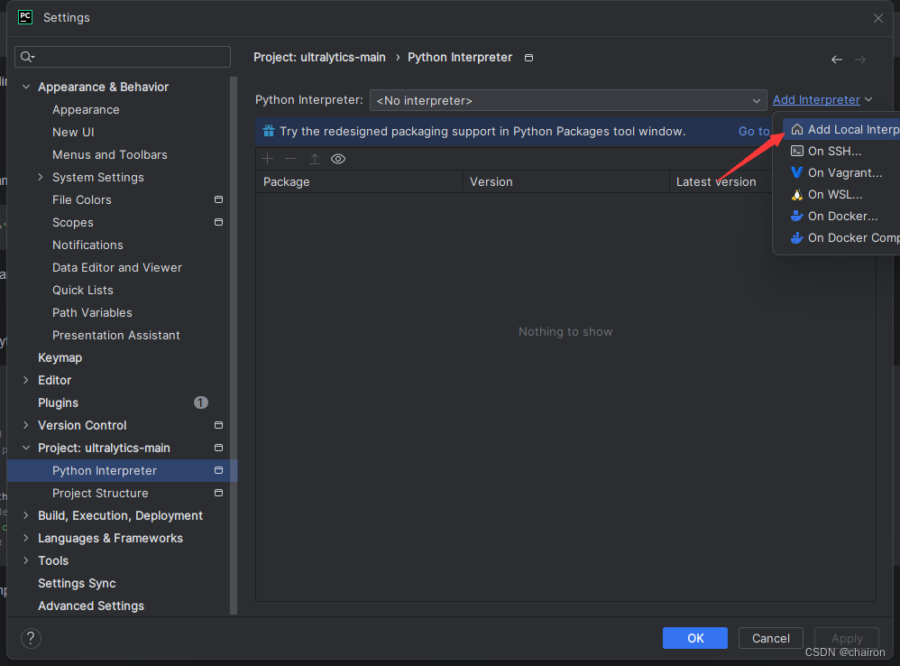This screenshot has height=666, width=900.
Task: Expand Build, Execution, Deployment section
Action: click(26, 515)
